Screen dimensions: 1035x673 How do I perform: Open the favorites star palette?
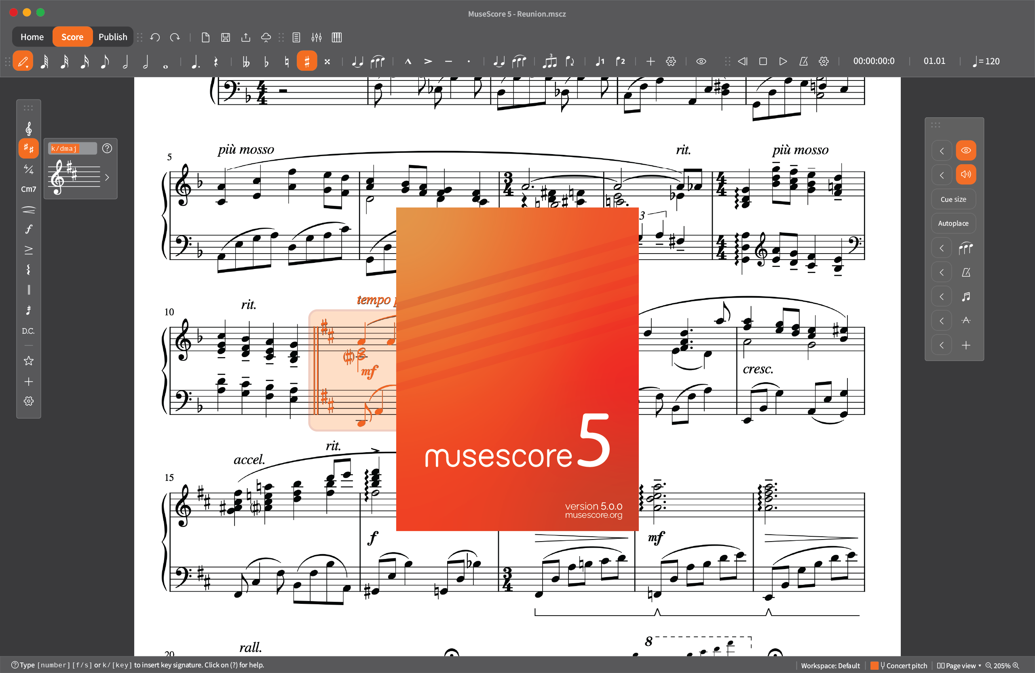[x=29, y=361]
